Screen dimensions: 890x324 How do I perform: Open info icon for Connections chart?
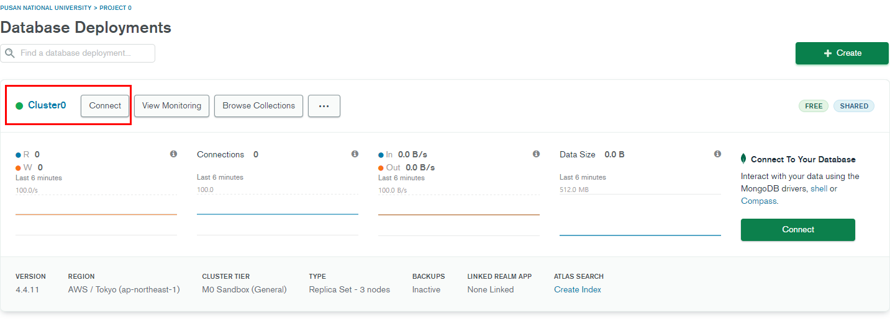pyautogui.click(x=355, y=154)
